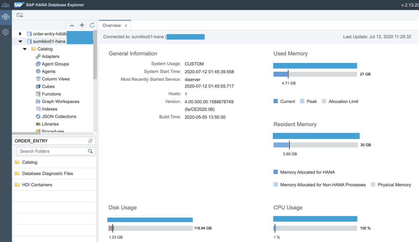Click the Indexes icon
The image size is (419, 242).
click(38, 109)
